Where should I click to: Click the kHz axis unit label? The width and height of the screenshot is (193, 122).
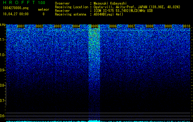click(x=3, y=25)
